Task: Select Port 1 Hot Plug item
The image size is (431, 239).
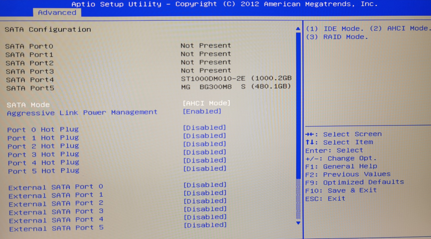Action: 43,137
